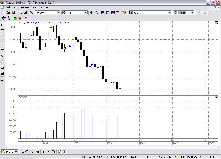
Task: Move chart back with left arrow
Action: coord(43,152)
